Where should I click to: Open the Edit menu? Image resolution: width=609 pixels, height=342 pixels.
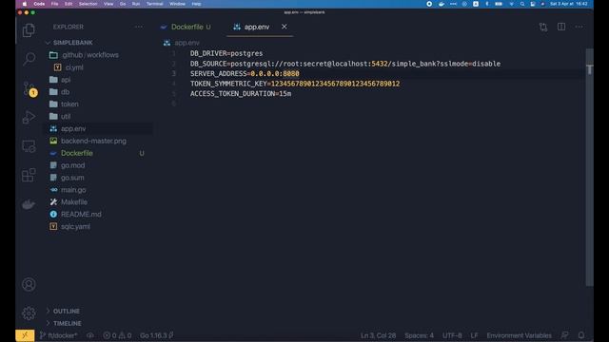[69, 4]
